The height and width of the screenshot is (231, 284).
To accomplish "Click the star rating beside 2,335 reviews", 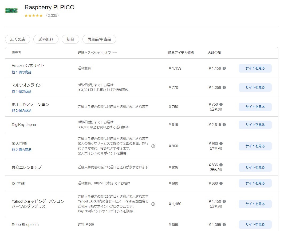I will tap(34, 15).
